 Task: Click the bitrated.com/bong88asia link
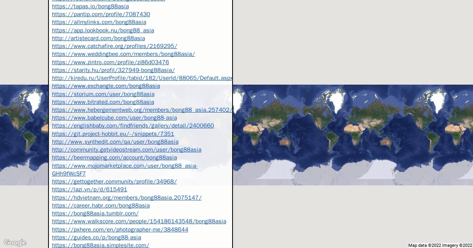(x=103, y=102)
